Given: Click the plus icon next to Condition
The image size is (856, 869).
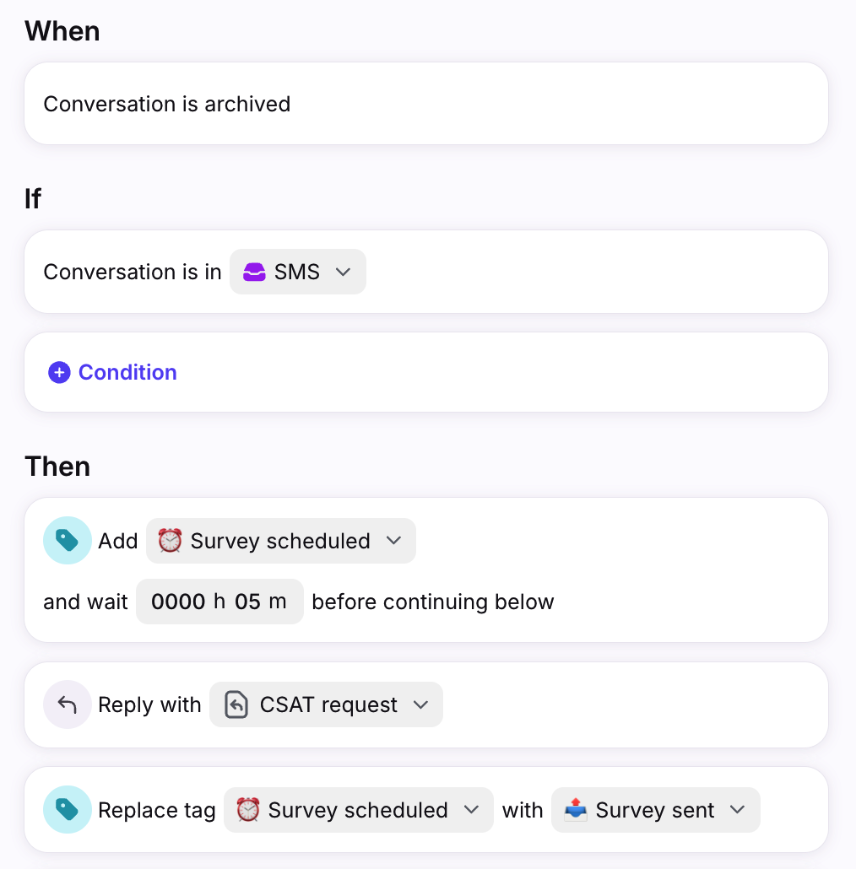Looking at the screenshot, I should tap(59, 372).
